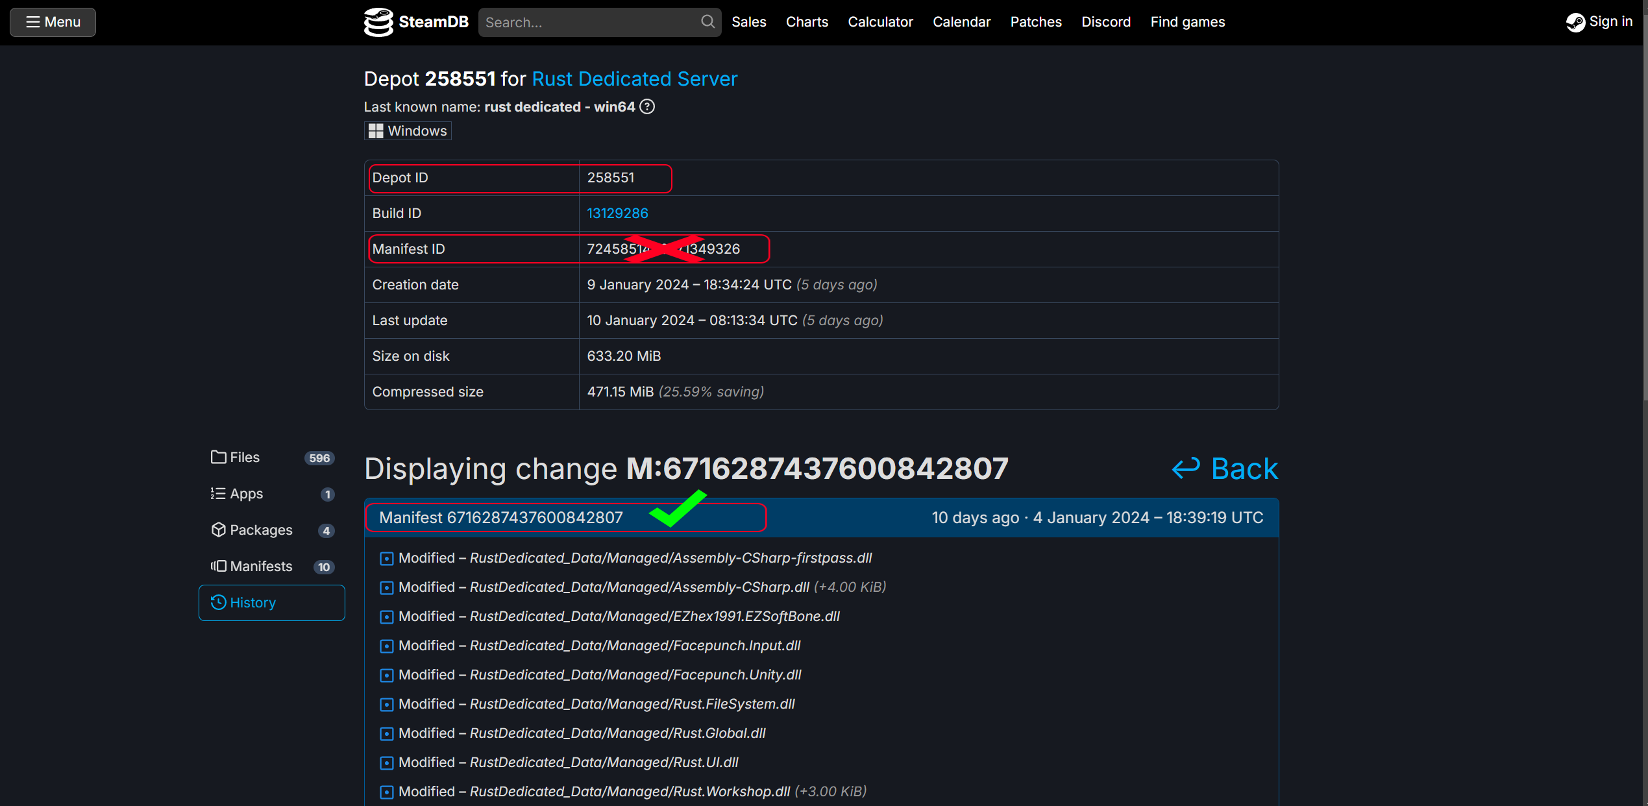Click the Steam logo on Sign in
The width and height of the screenshot is (1648, 806).
click(x=1577, y=21)
